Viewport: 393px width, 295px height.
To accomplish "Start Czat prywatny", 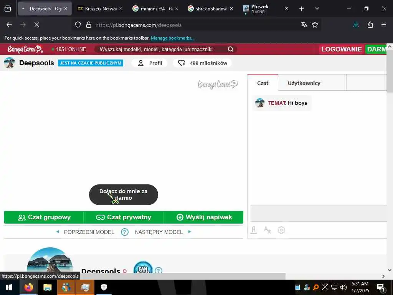I will pyautogui.click(x=123, y=217).
